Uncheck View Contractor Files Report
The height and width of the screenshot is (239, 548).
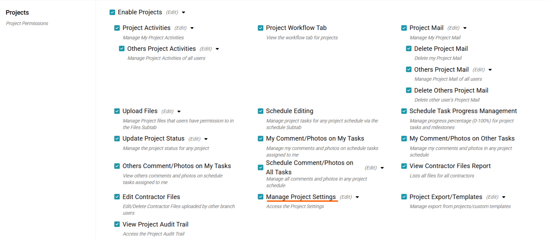click(404, 166)
